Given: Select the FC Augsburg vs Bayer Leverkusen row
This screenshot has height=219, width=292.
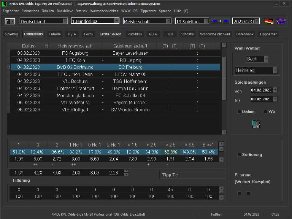Looking at the screenshot, I should tap(116, 53).
